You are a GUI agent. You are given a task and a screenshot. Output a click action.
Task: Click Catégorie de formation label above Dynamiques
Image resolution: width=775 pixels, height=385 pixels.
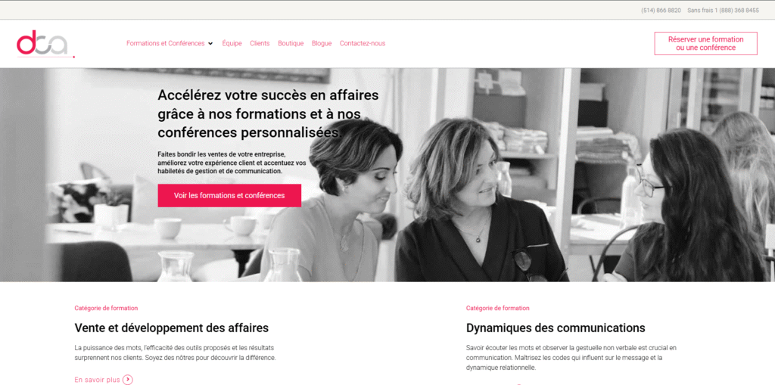click(498, 308)
